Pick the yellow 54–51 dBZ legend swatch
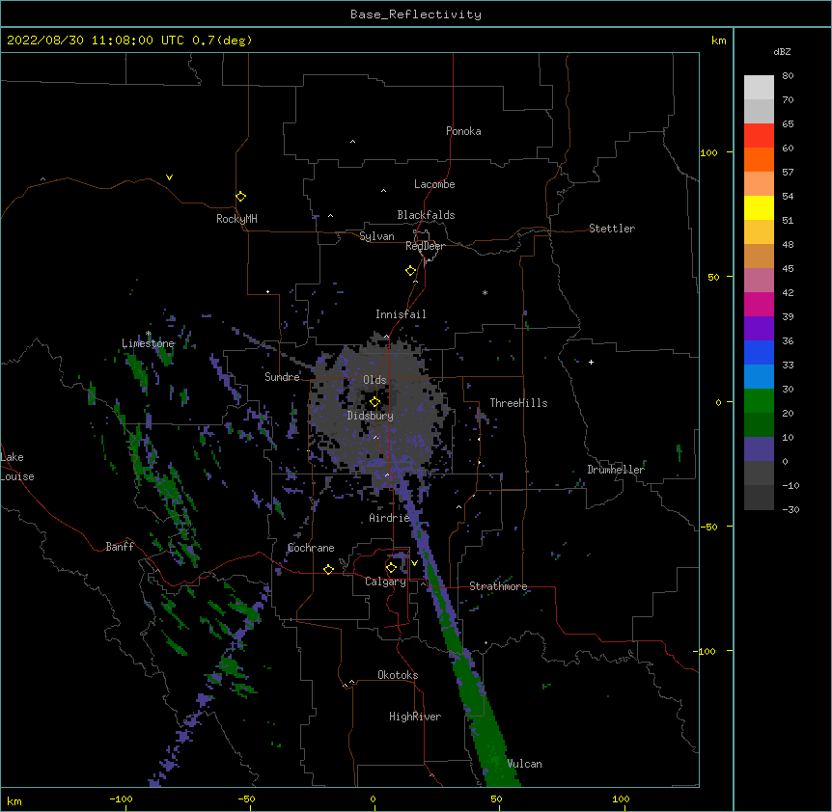The height and width of the screenshot is (812, 832). coord(759,207)
